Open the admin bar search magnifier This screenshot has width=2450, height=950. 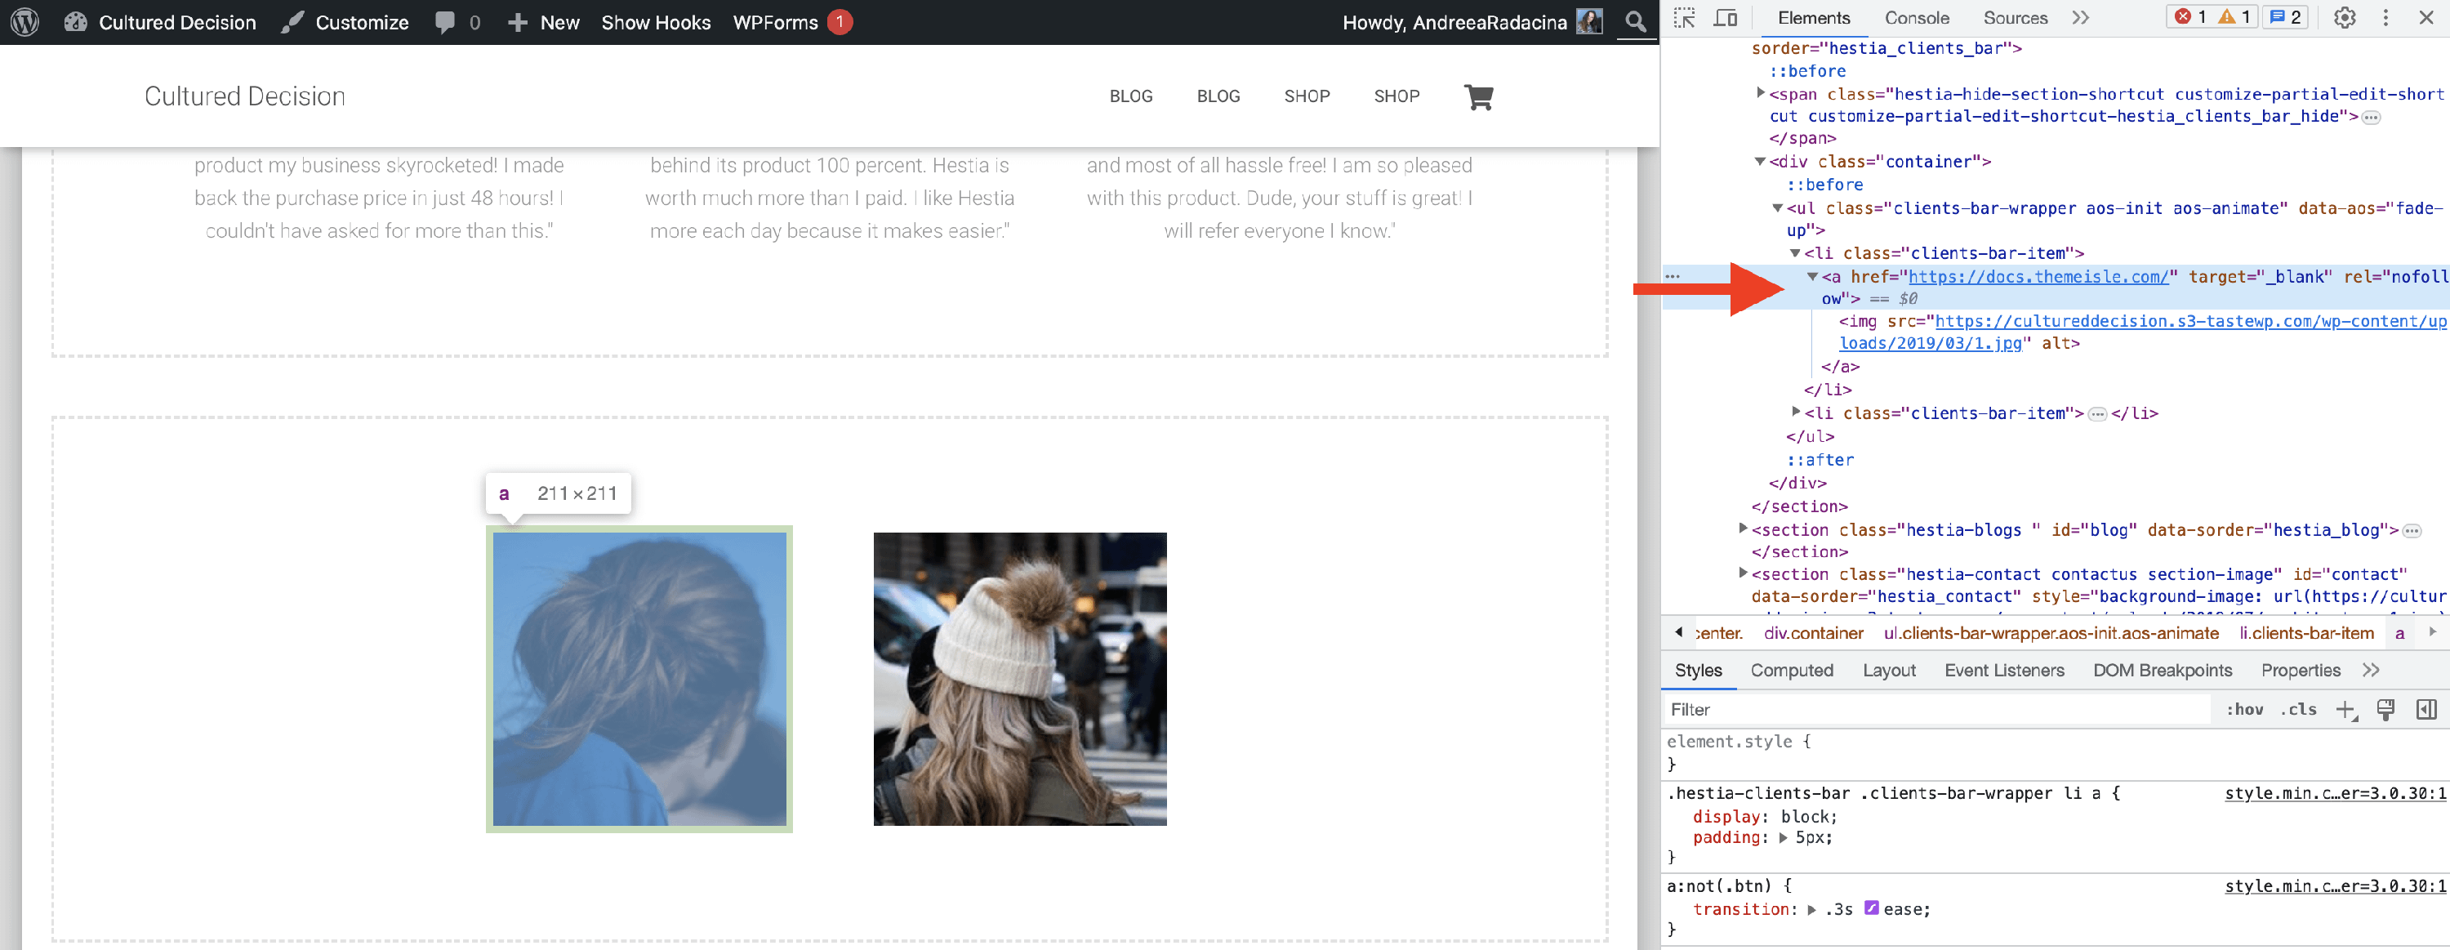(x=1635, y=22)
